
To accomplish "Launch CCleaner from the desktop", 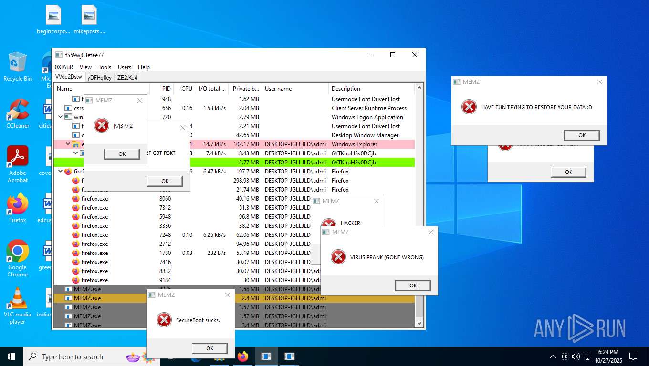I will pyautogui.click(x=17, y=114).
